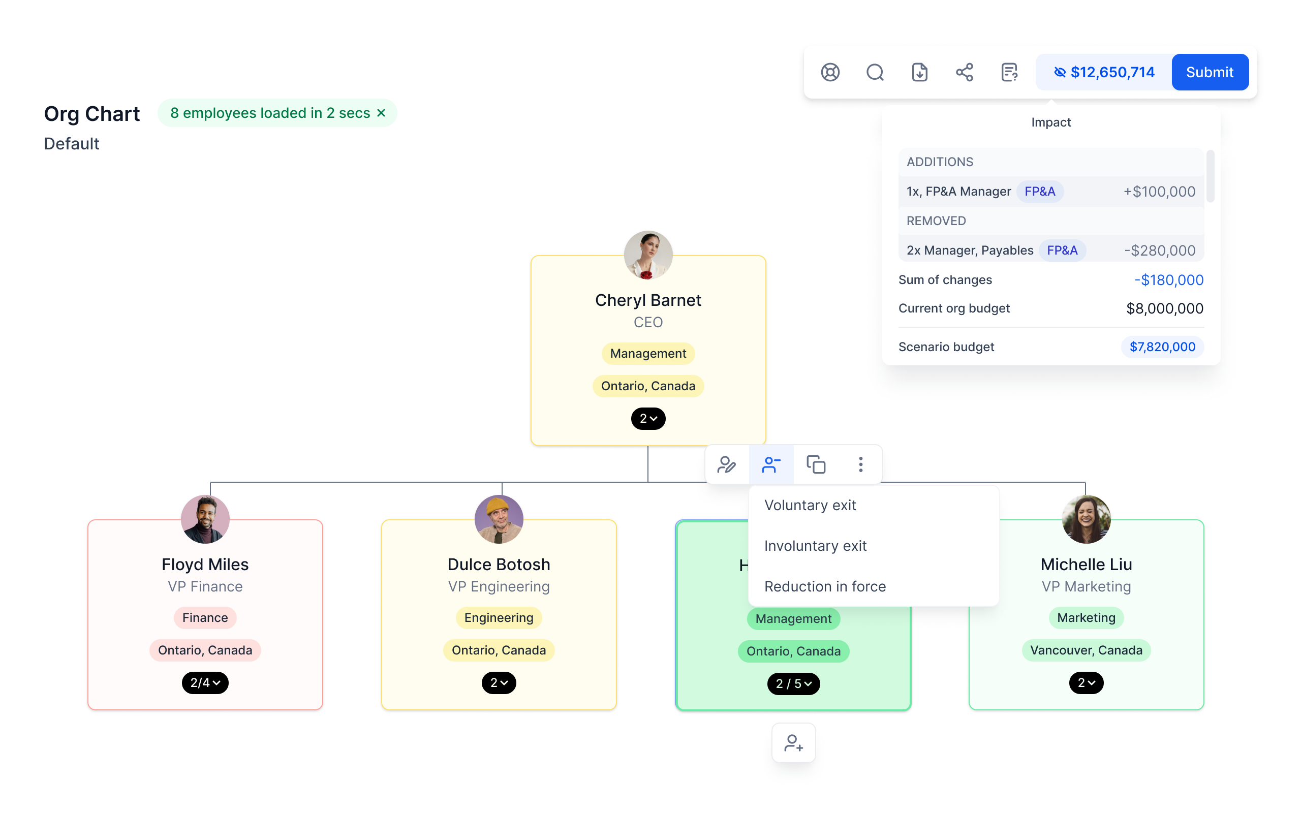Open the download/export icon

[918, 72]
